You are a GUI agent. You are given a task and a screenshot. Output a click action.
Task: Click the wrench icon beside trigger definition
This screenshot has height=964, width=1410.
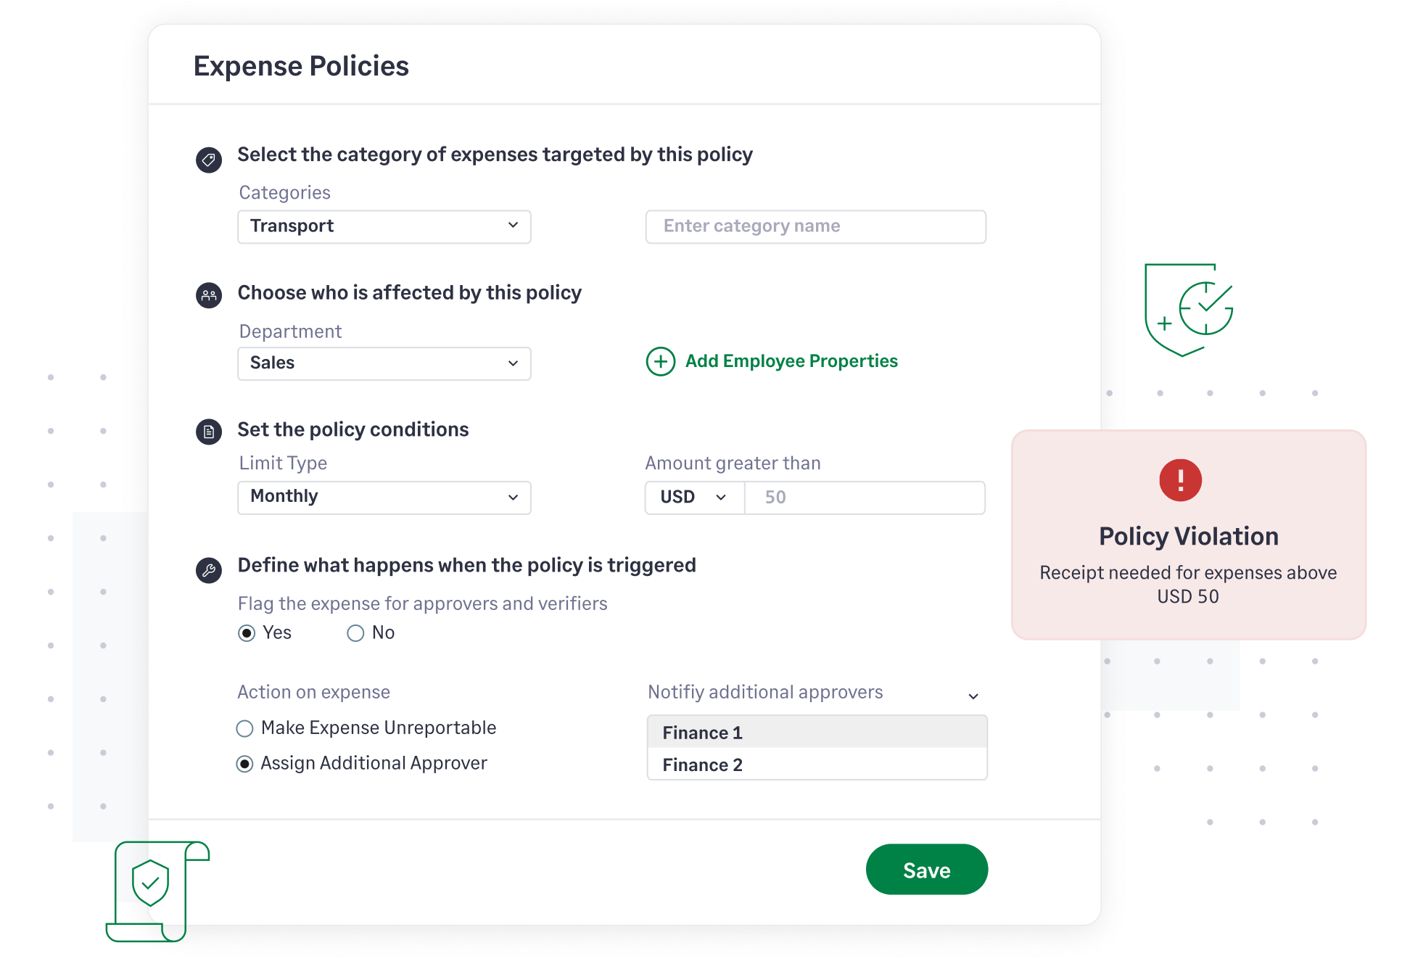click(x=208, y=569)
